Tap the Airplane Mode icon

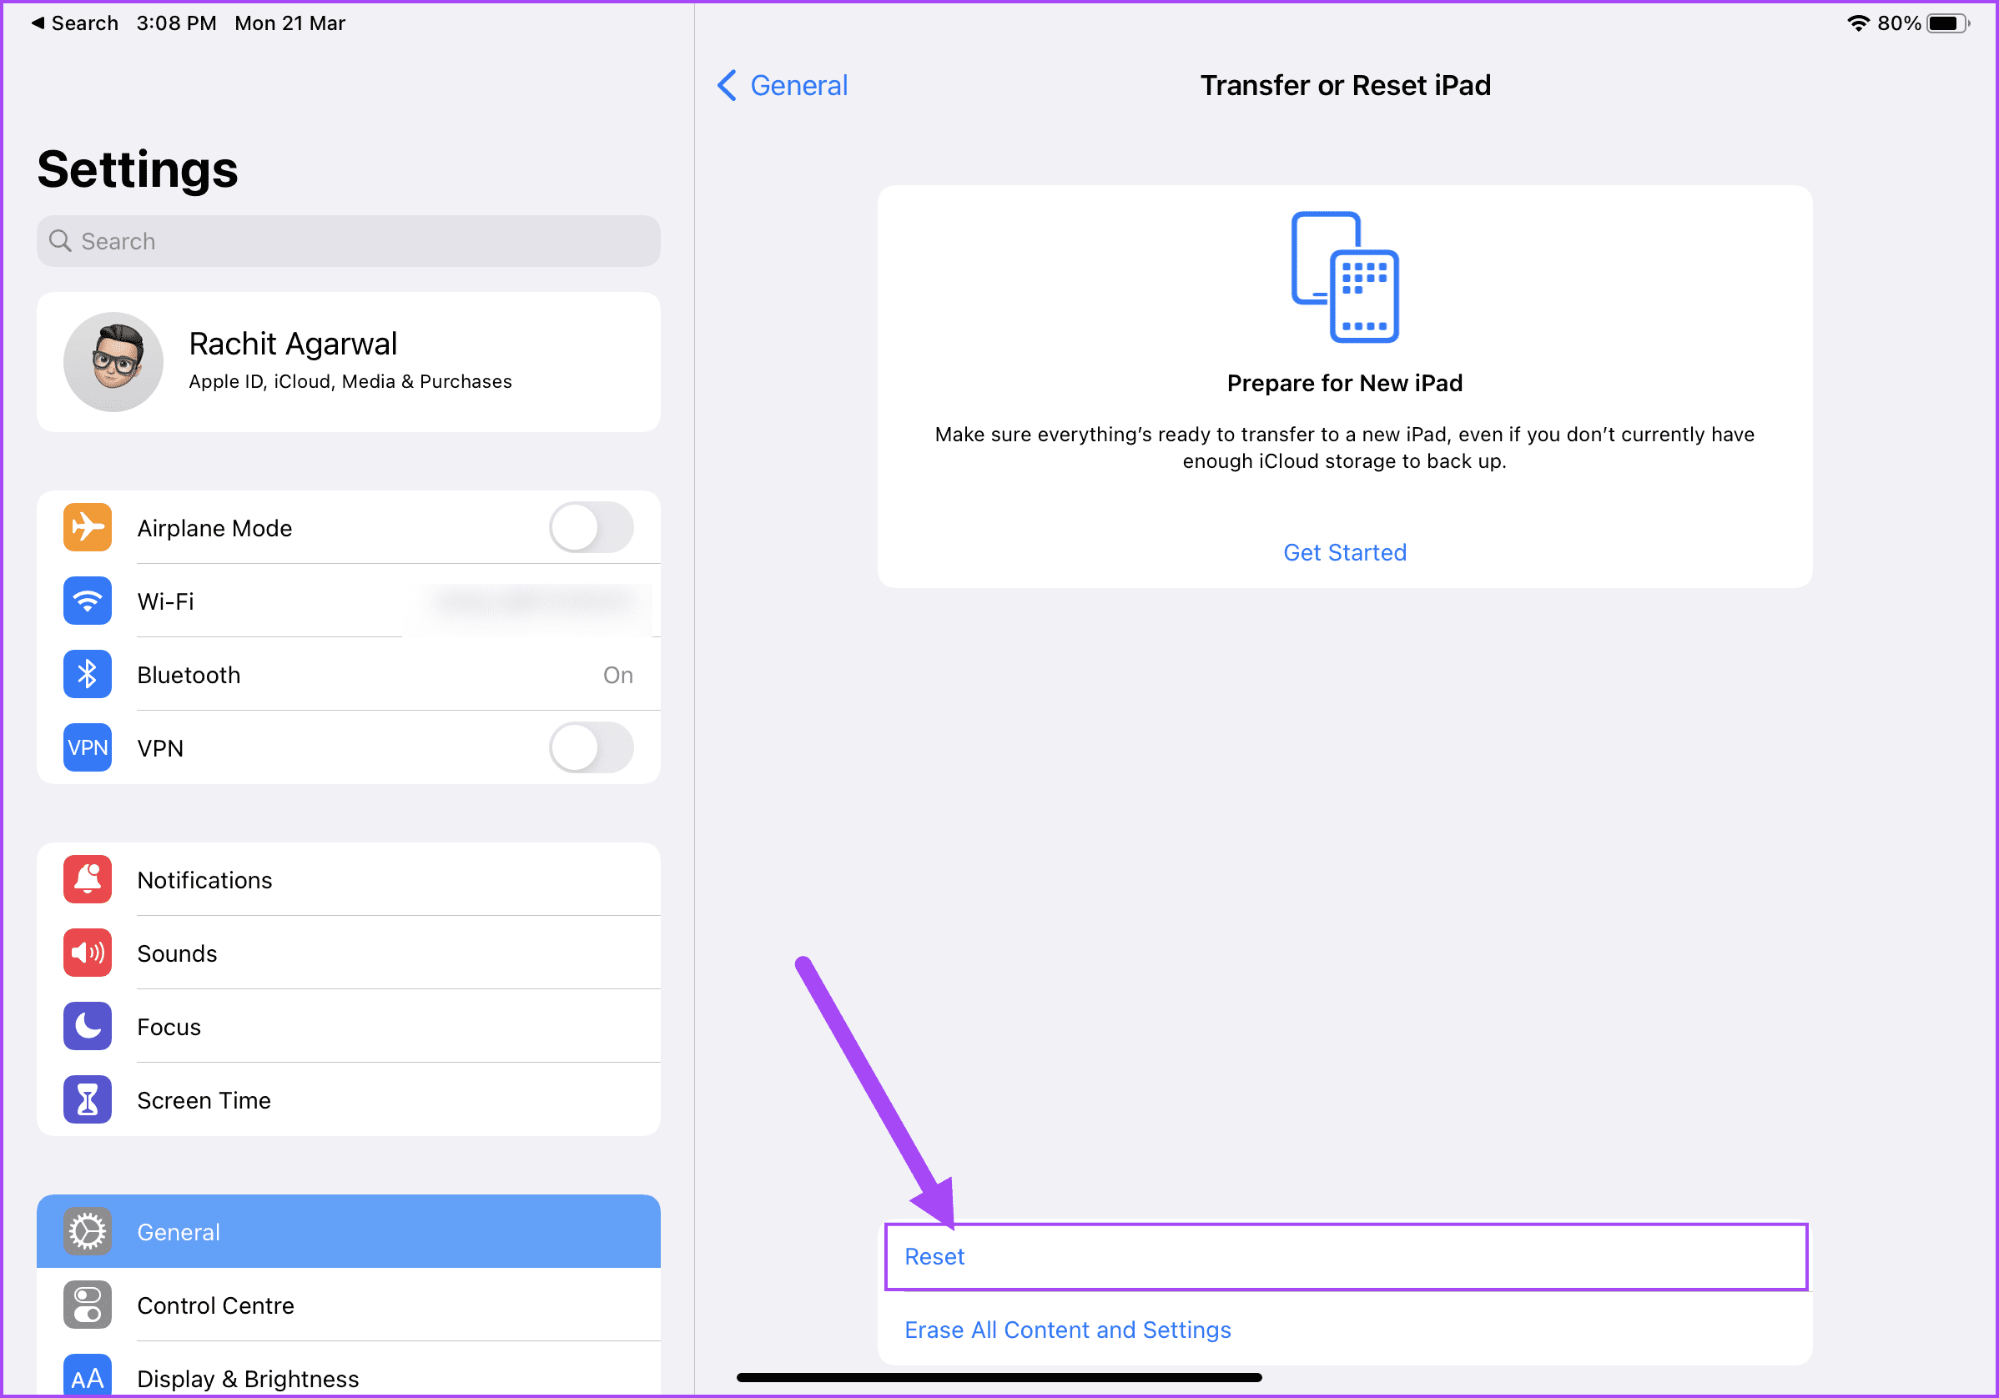tap(87, 527)
